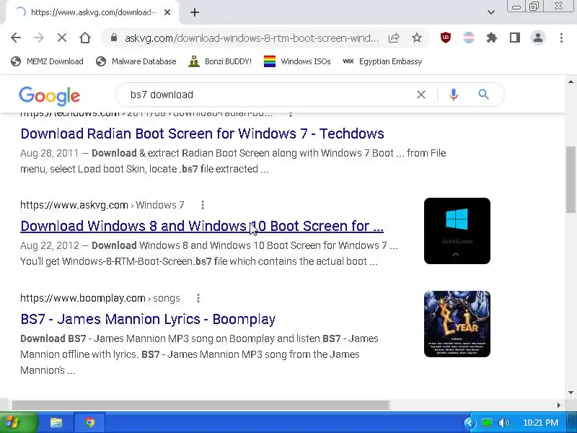Open the volume speaker tray icon
Image resolution: width=577 pixels, height=433 pixels.
pos(503,423)
